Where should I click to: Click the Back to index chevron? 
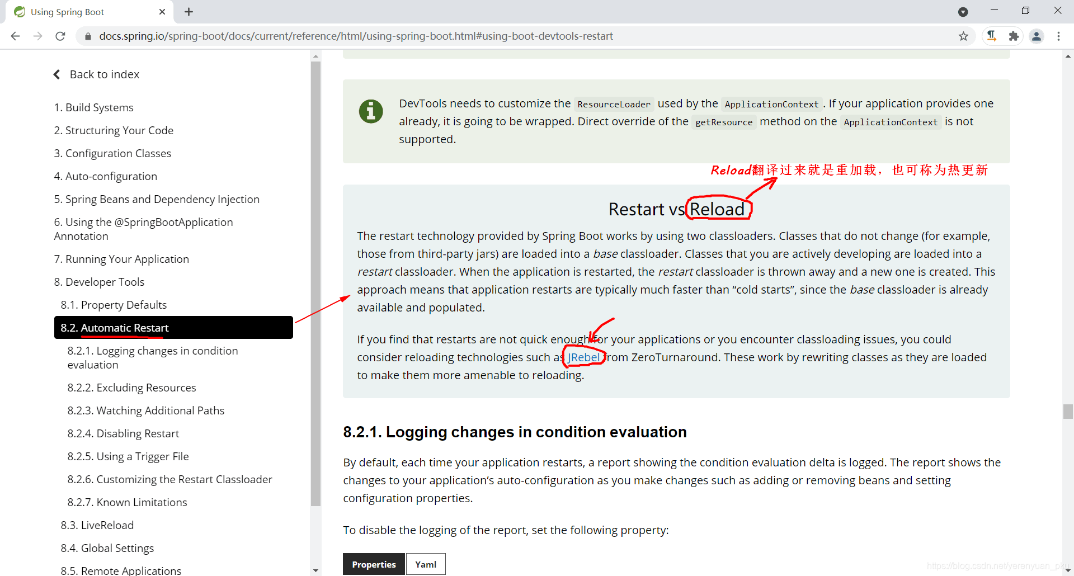pyautogui.click(x=56, y=74)
